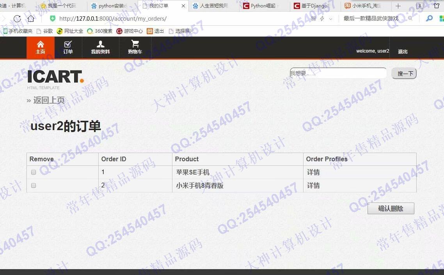Click the 返回上页 go-back link
The width and height of the screenshot is (444, 275).
point(46,100)
